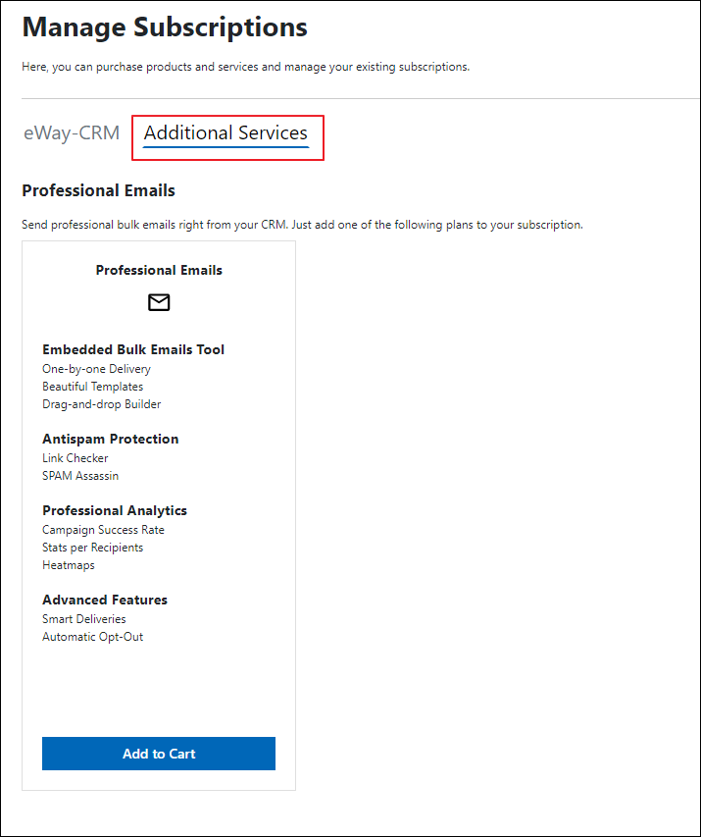Open the Additional Services tab
701x837 pixels.
(225, 132)
